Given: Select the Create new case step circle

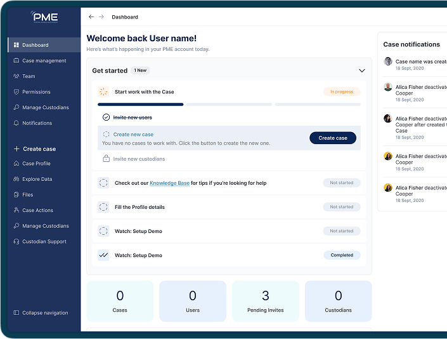Looking at the screenshot, I should coord(106,135).
